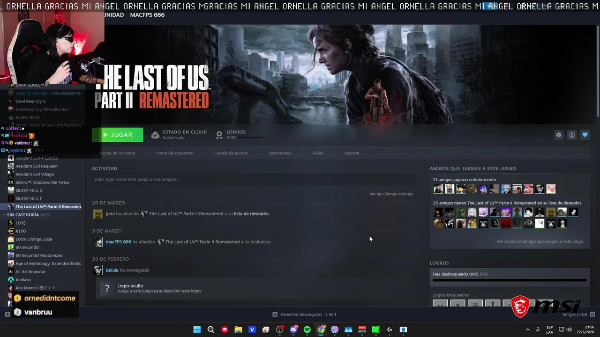The height and width of the screenshot is (337, 600).
Task: Click the Aimlabs game icon
Action: click(x=11, y=280)
